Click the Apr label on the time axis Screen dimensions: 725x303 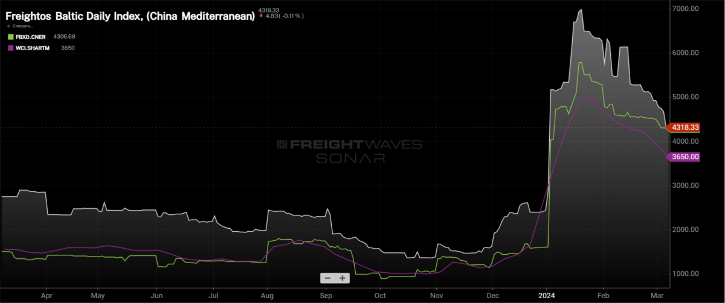tap(48, 296)
